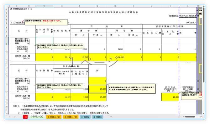Click the 修学旅行費 header cell

tap(44, 70)
